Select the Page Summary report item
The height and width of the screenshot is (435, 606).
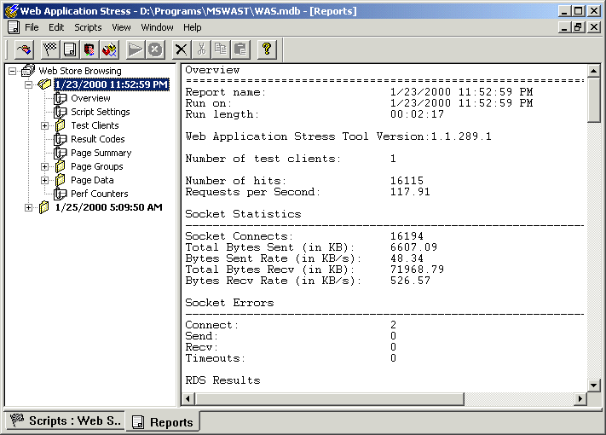point(101,154)
